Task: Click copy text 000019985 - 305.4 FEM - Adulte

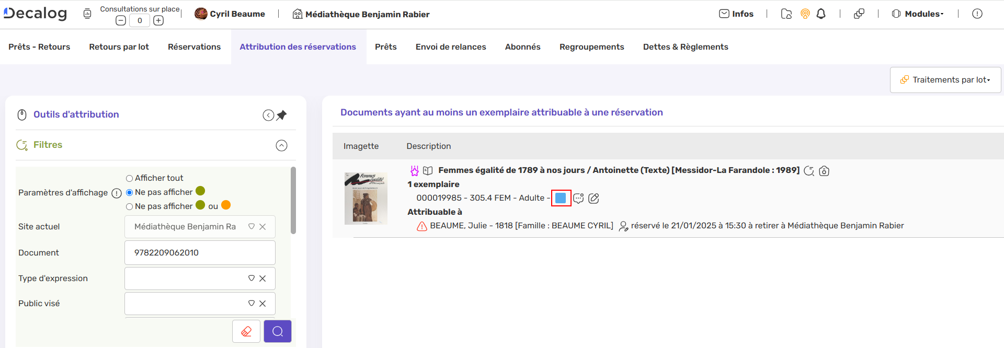Action: 480,198
